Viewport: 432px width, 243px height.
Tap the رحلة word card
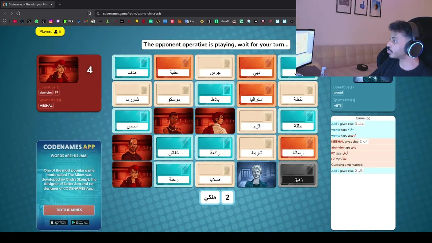click(x=173, y=174)
